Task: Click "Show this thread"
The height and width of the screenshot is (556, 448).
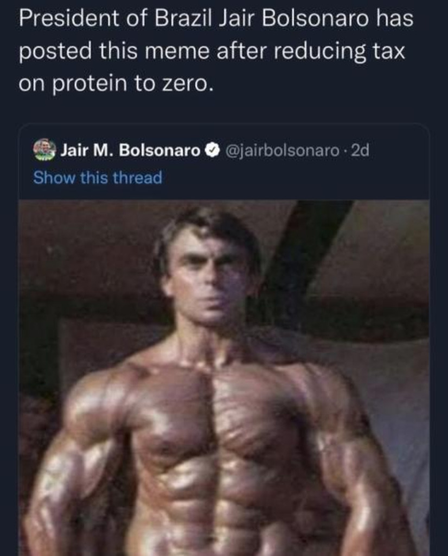Action: (98, 178)
